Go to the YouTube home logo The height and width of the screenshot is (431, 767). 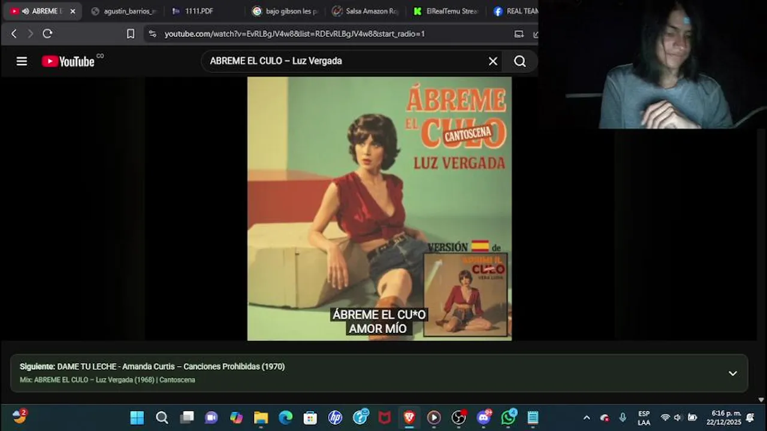tap(68, 61)
